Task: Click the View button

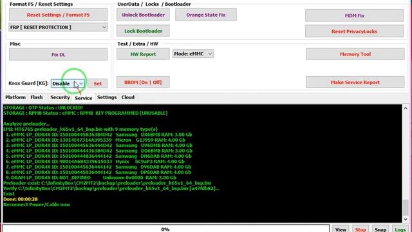Action: tap(341, 229)
